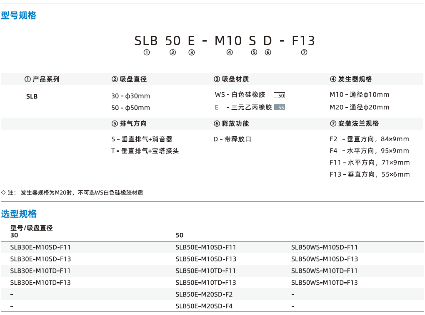The image size is (425, 315).
Task: Click the ⑦ 安装法兰规格 column header
Action: (x=355, y=123)
